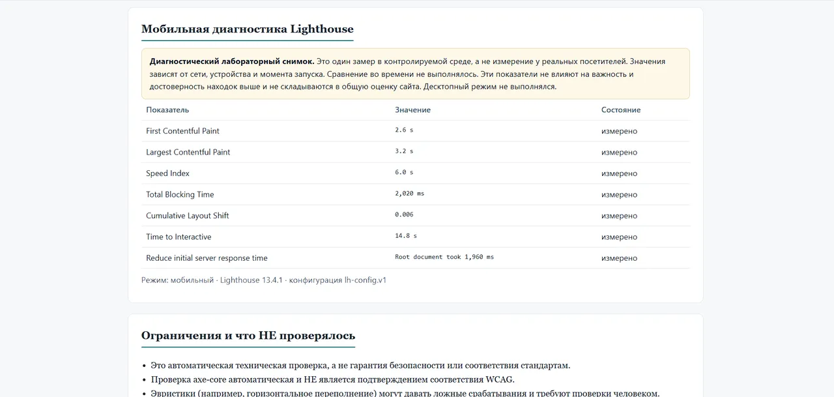Click 'измерено' in Largest Contentful Paint row
Screen dimensions: 834x397
tap(619, 152)
